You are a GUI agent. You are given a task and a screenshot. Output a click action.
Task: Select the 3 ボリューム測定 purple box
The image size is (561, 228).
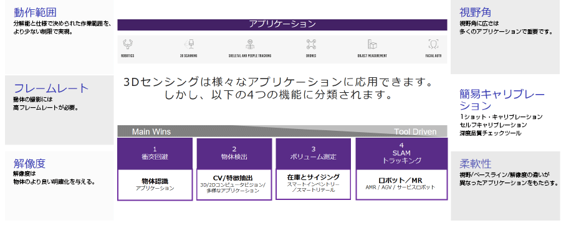[x=313, y=154]
